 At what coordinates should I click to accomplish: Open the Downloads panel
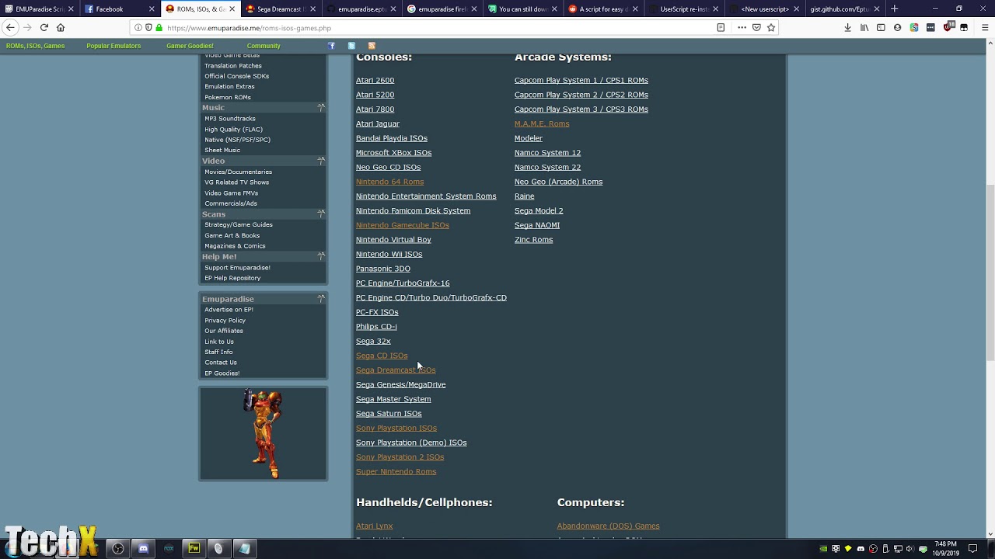[847, 27]
